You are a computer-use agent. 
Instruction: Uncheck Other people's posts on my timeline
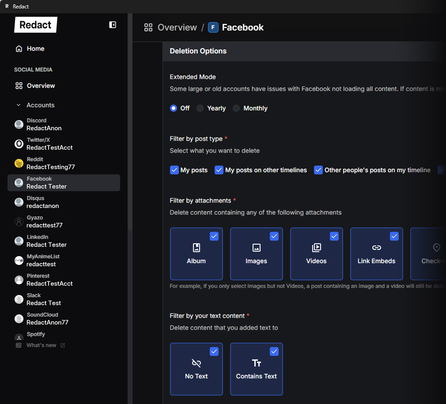(318, 170)
